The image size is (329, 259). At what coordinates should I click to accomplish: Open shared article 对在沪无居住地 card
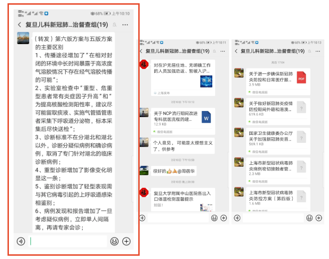point(183,78)
